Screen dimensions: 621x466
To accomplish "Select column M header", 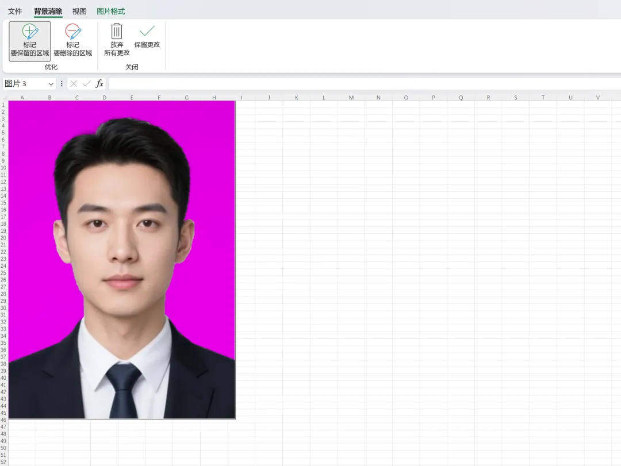I will [x=351, y=98].
